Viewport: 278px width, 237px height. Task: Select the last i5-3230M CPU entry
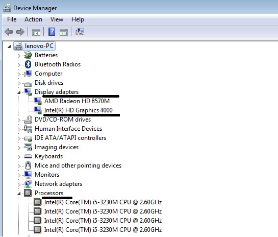(x=103, y=230)
